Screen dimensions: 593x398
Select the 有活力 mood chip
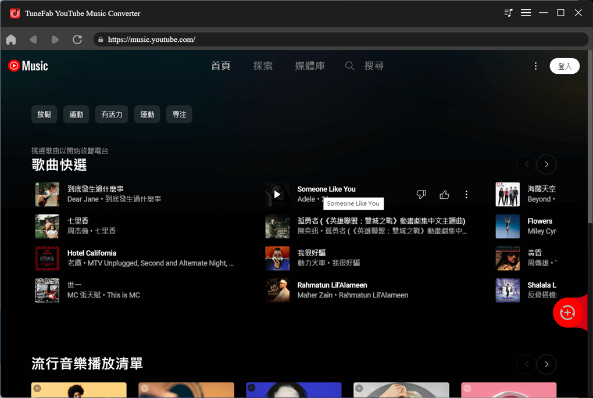point(112,114)
